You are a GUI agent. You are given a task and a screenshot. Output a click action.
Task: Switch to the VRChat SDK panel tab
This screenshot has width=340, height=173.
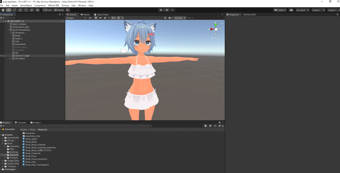coord(249,14)
